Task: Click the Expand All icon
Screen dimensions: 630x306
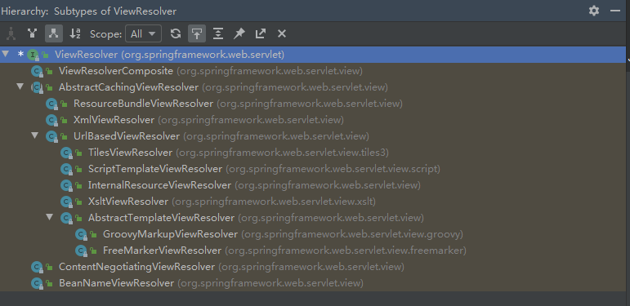Action: pos(218,33)
